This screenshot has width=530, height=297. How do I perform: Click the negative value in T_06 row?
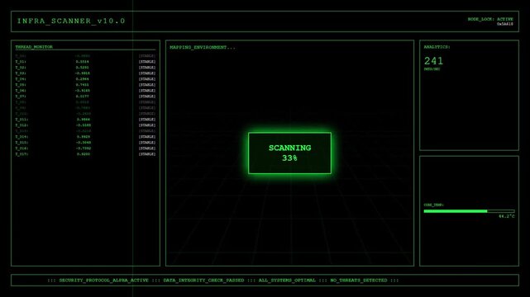82,91
